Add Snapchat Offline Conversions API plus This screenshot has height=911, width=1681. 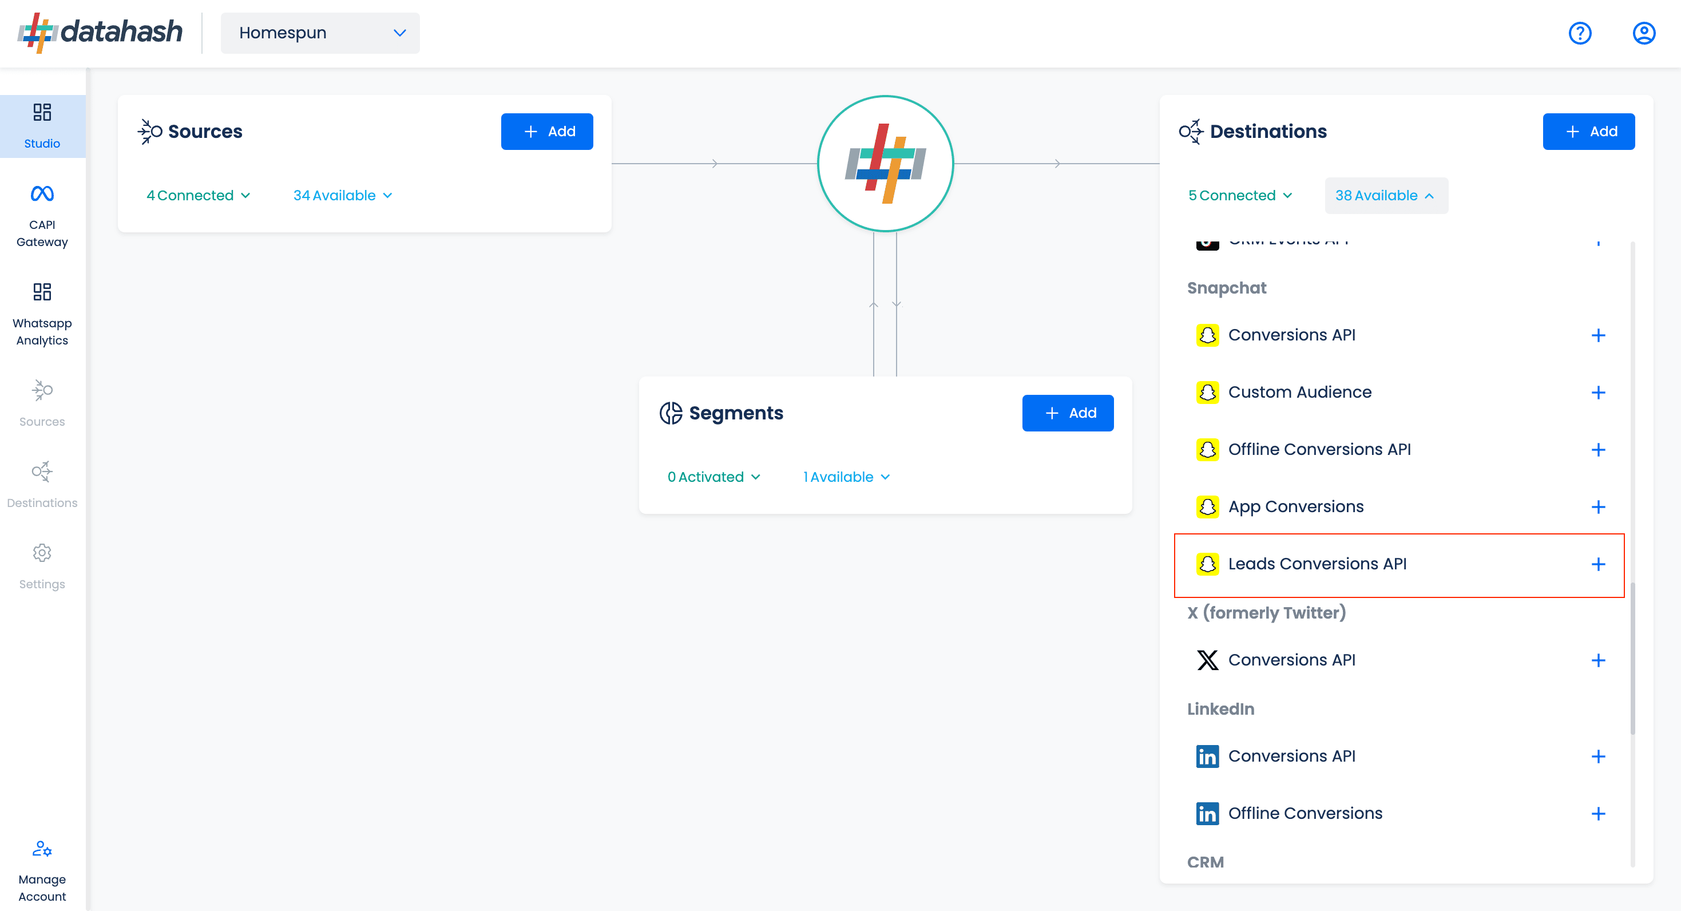coord(1597,449)
